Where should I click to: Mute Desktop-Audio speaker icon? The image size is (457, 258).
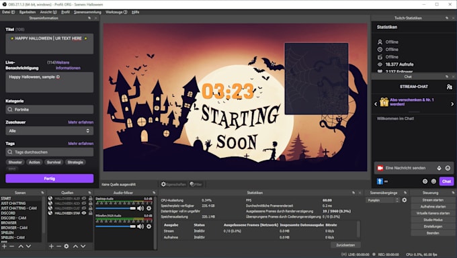(140, 208)
